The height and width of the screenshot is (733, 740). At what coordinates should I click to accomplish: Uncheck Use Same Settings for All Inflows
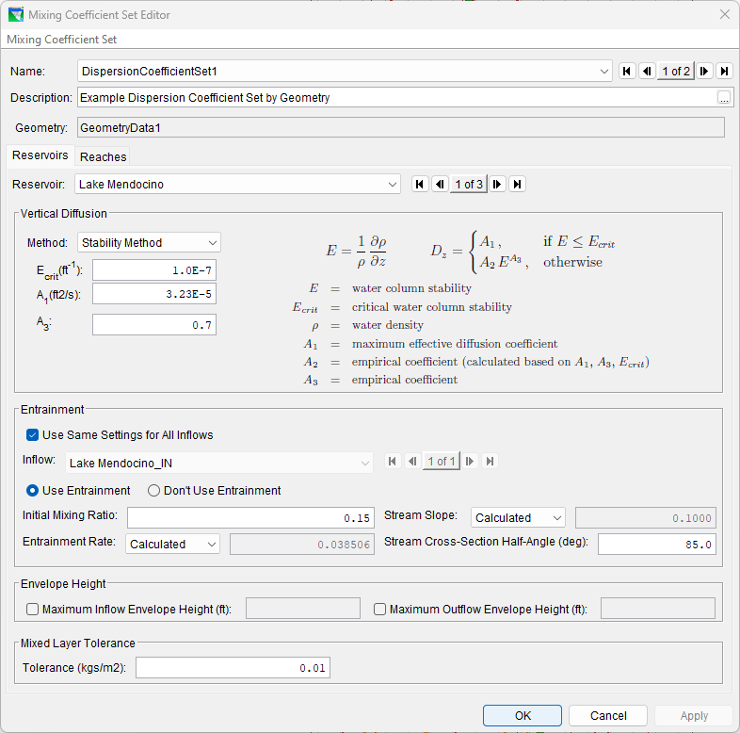coord(33,435)
